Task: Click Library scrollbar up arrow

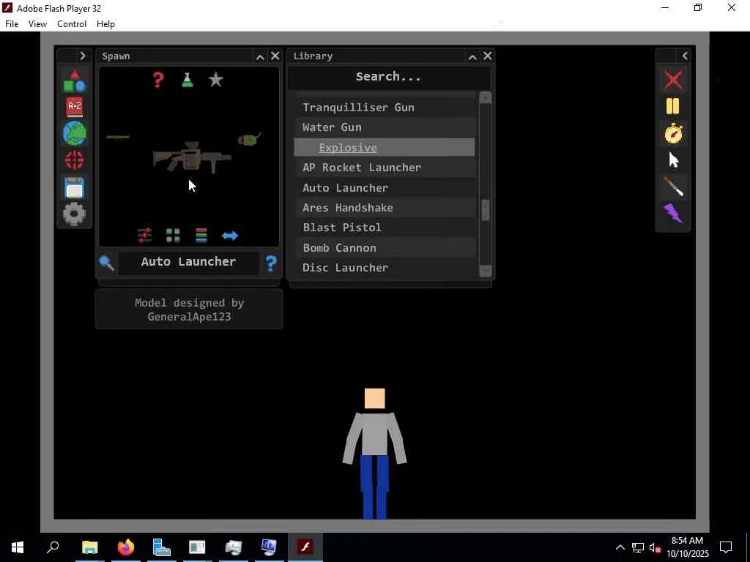Action: click(485, 97)
